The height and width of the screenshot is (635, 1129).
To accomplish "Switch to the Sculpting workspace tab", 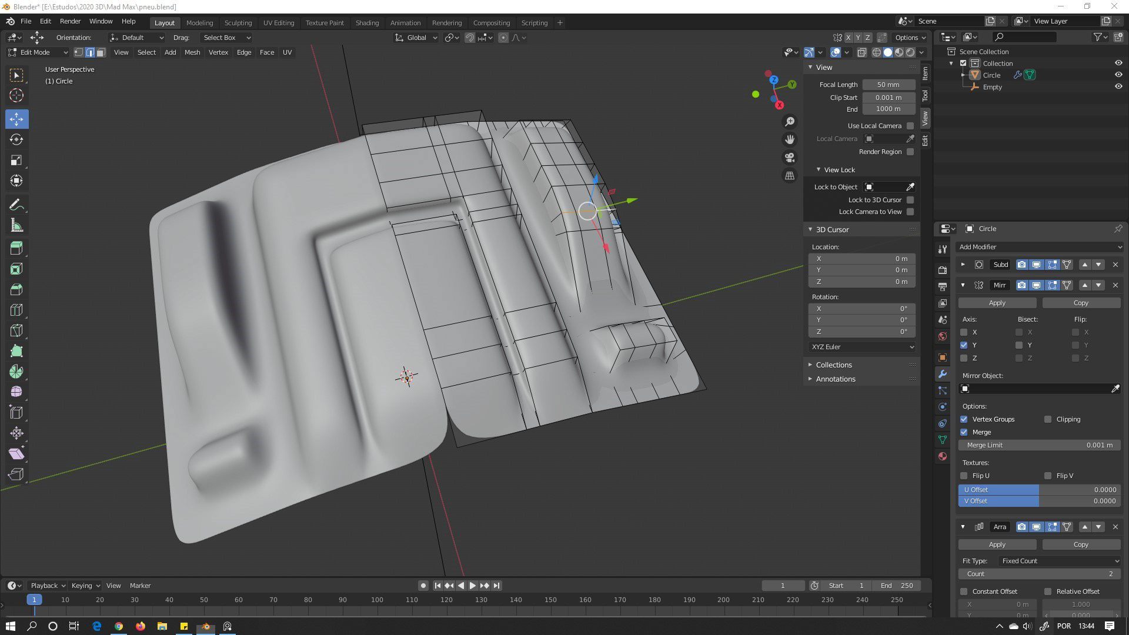I will pyautogui.click(x=238, y=22).
